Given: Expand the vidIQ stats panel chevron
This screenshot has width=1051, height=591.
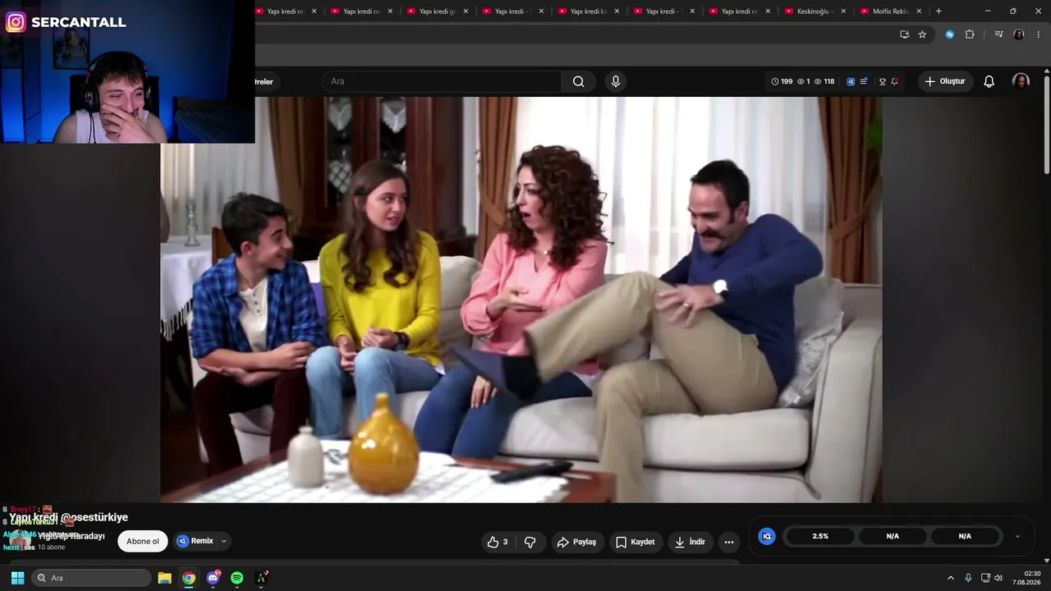Looking at the screenshot, I should pyautogui.click(x=1017, y=536).
